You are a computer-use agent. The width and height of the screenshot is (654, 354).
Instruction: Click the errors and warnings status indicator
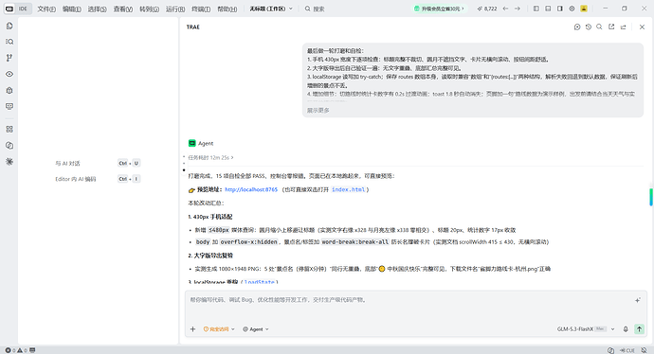coord(16,350)
